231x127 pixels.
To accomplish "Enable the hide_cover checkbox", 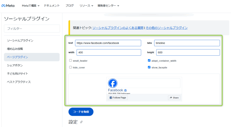I will pyautogui.click(x=70, y=67).
